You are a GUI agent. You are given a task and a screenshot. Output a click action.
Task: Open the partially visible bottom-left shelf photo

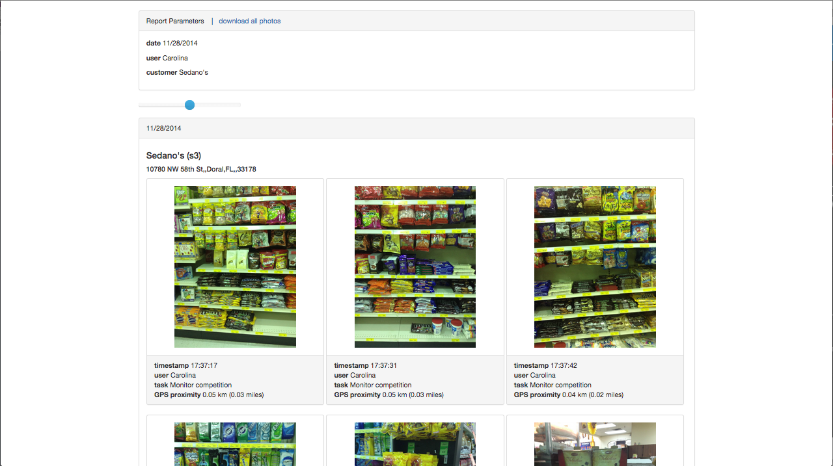(235, 444)
